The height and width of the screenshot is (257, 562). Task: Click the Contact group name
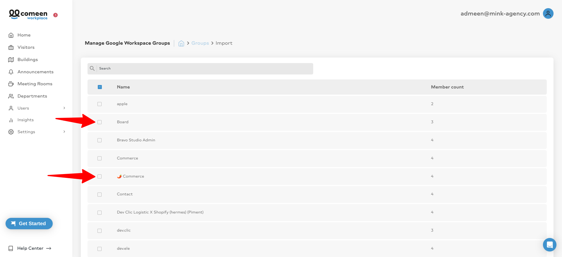pos(125,194)
